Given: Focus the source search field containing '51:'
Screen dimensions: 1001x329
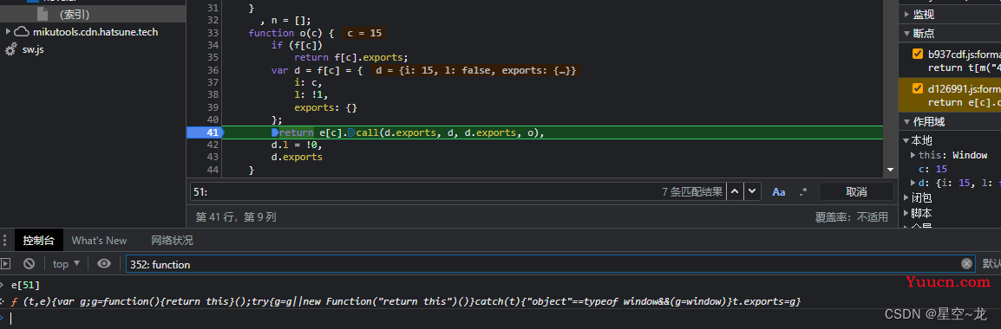Looking at the screenshot, I should 424,191.
